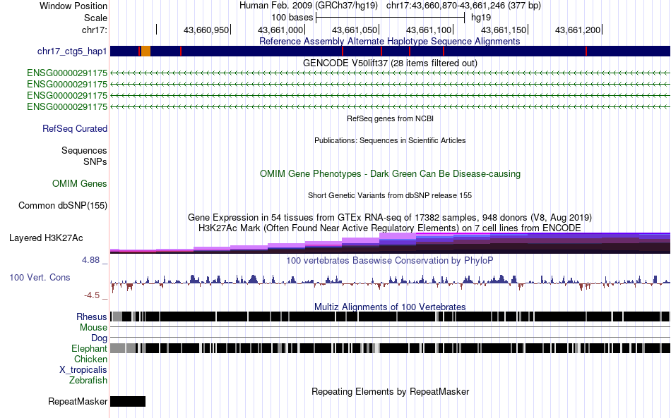This screenshot has width=671, height=418.
Task: Click the Mouse alignment label
Action: click(93, 328)
